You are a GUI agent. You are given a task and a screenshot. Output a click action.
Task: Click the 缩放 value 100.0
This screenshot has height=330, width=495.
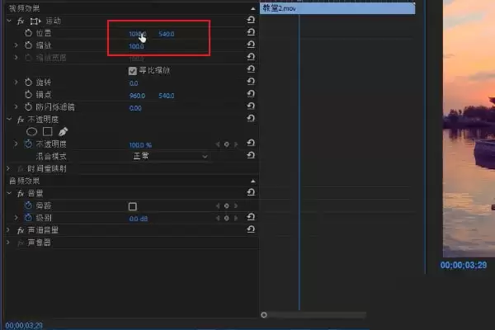(x=136, y=46)
